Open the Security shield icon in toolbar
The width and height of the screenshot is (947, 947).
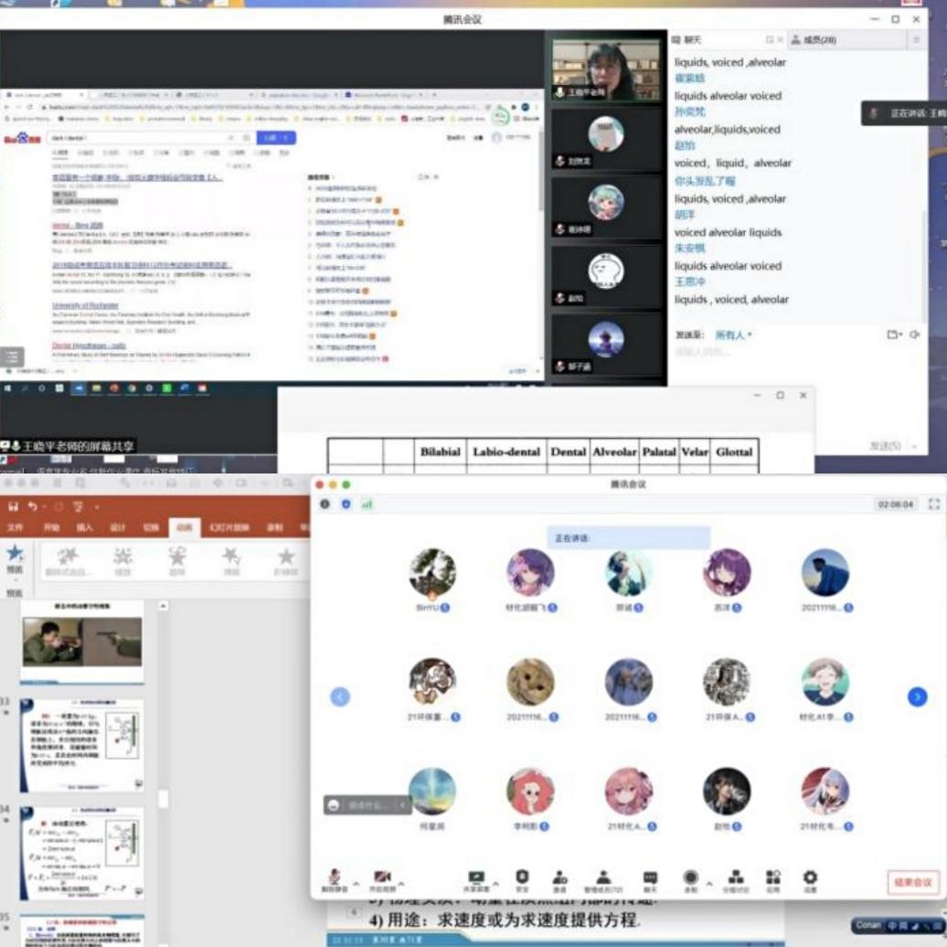pyautogui.click(x=522, y=878)
